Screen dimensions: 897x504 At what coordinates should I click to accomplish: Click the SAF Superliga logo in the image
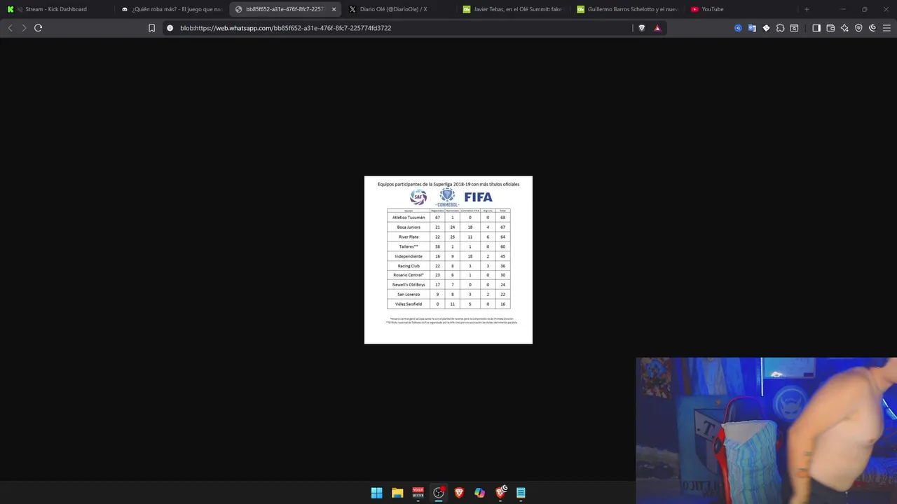(418, 197)
